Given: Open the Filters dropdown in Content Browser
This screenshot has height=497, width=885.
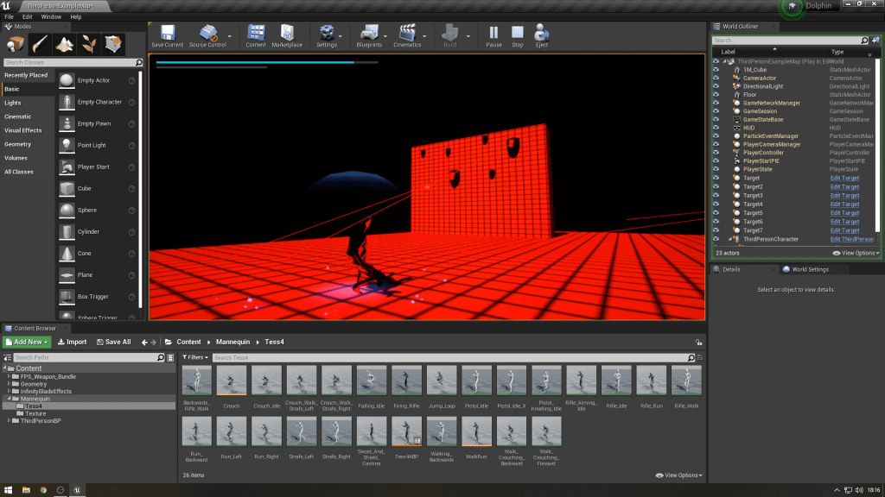Looking at the screenshot, I should 195,357.
